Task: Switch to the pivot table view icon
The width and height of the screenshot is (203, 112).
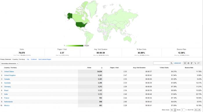Action: (199, 63)
